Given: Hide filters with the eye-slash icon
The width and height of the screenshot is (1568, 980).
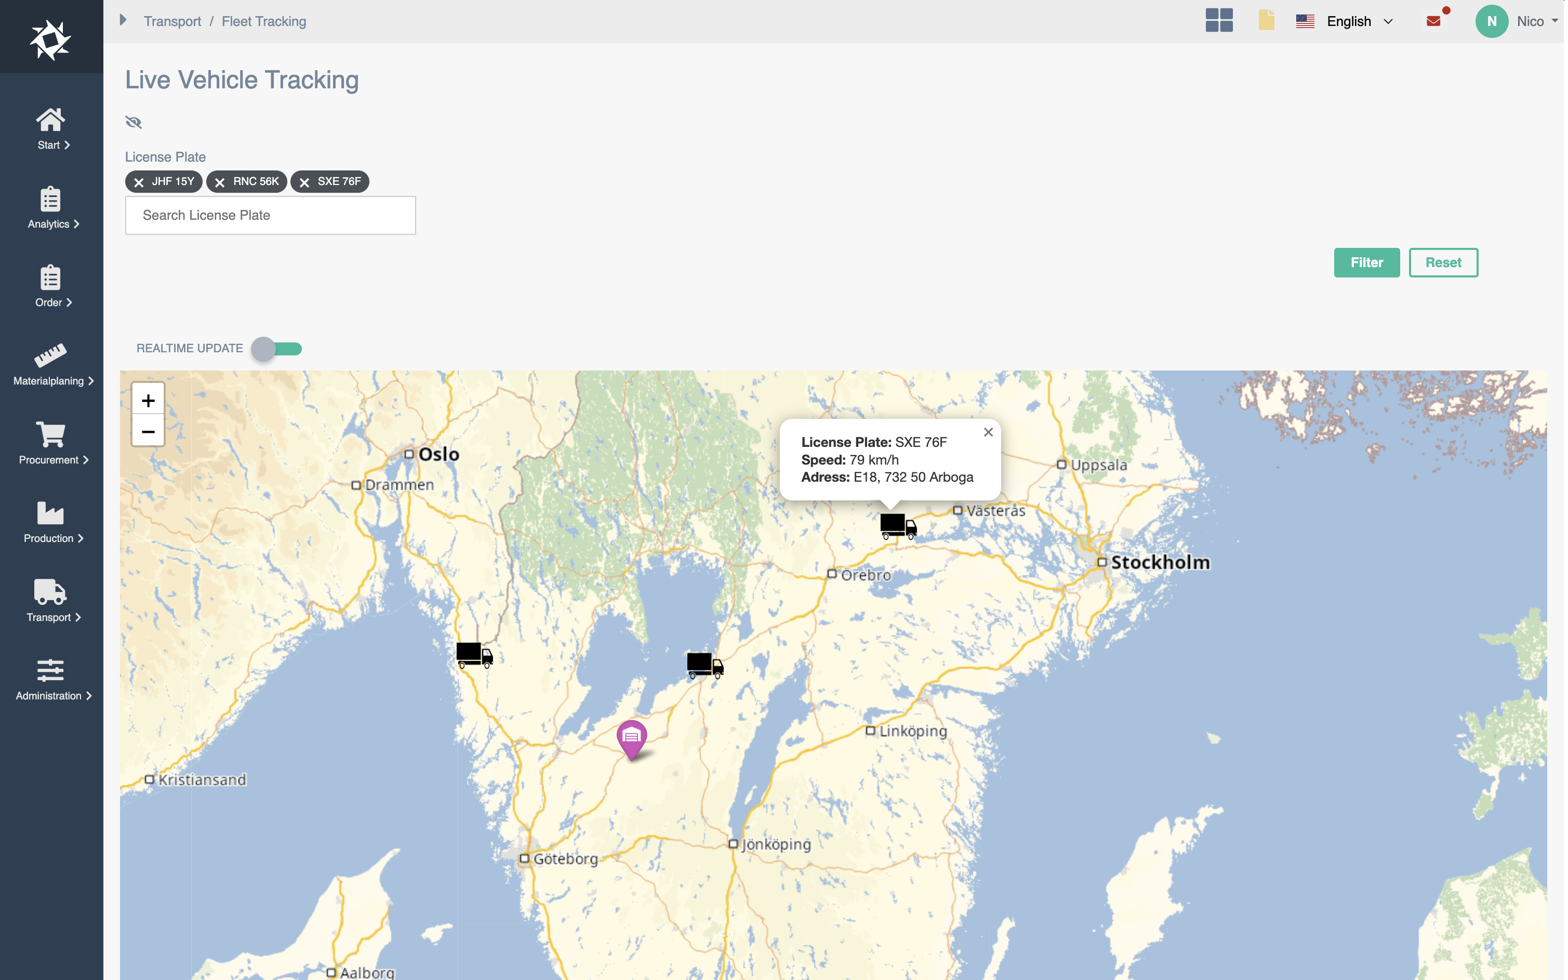Looking at the screenshot, I should click(x=134, y=122).
